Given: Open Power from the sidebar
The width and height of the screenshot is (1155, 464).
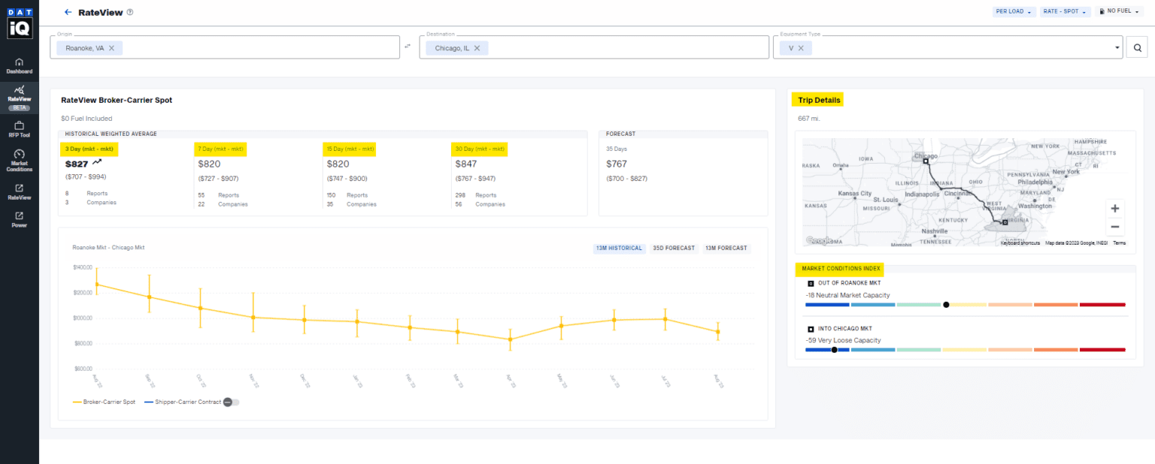Looking at the screenshot, I should [19, 220].
